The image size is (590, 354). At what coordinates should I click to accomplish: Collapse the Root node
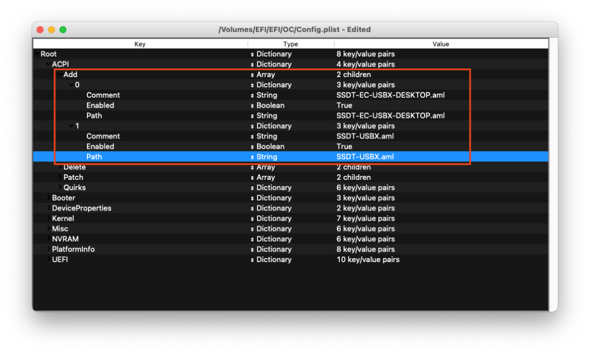point(37,54)
